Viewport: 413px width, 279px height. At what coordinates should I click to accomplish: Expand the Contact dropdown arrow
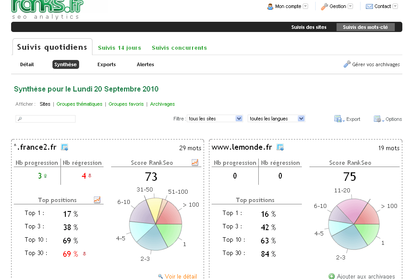395,6
